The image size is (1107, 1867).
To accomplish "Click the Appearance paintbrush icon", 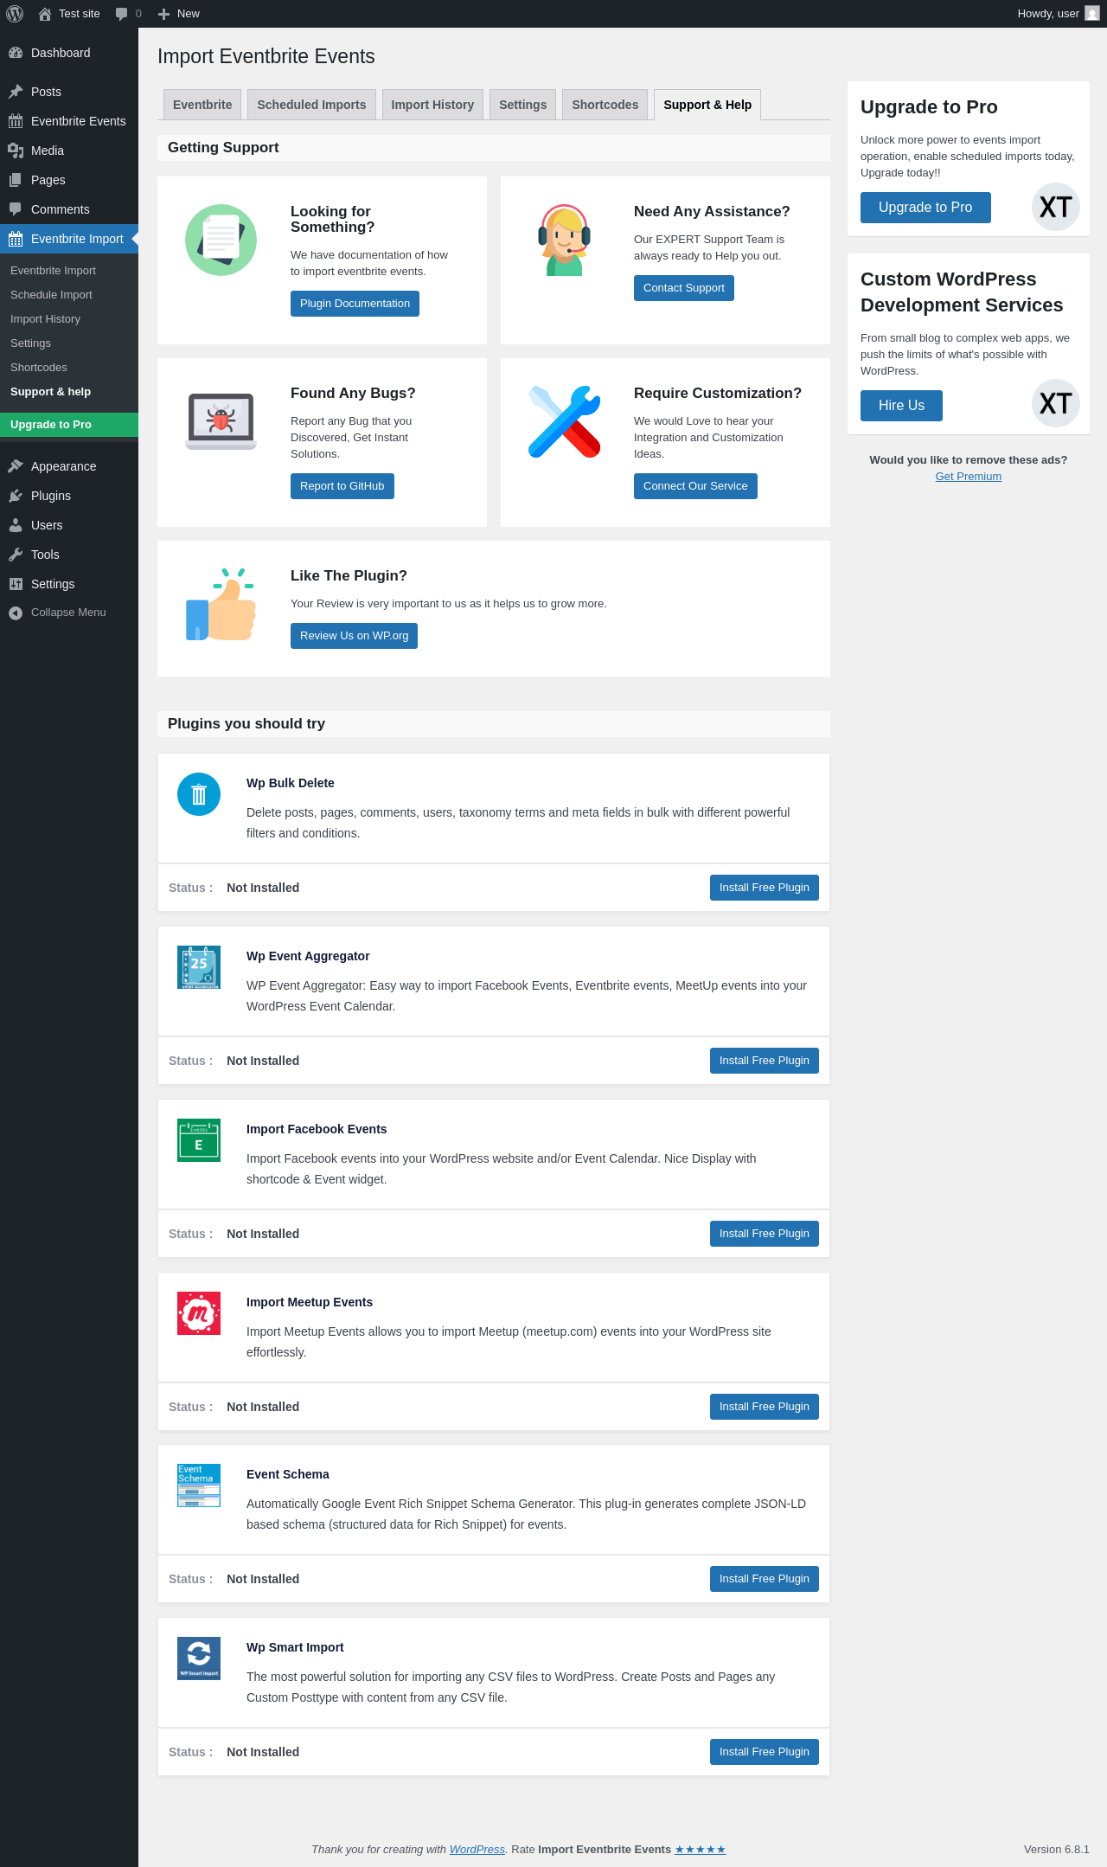I will tap(16, 466).
